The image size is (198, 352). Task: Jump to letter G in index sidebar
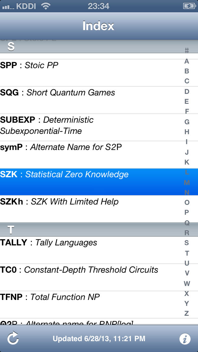pyautogui.click(x=187, y=122)
